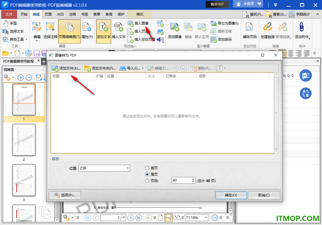This screenshot has width=322, height=225.
Task: Click the Options (选项) button
Action: click(x=65, y=195)
